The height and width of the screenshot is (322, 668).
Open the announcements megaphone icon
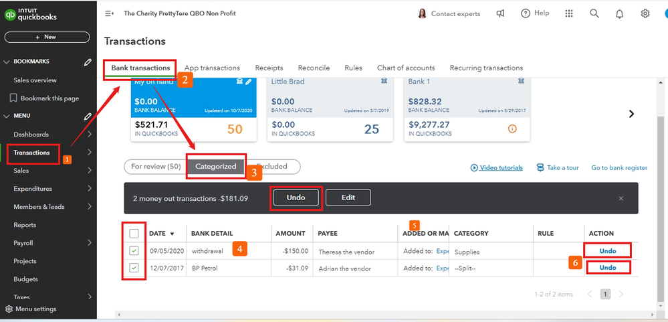[501, 13]
